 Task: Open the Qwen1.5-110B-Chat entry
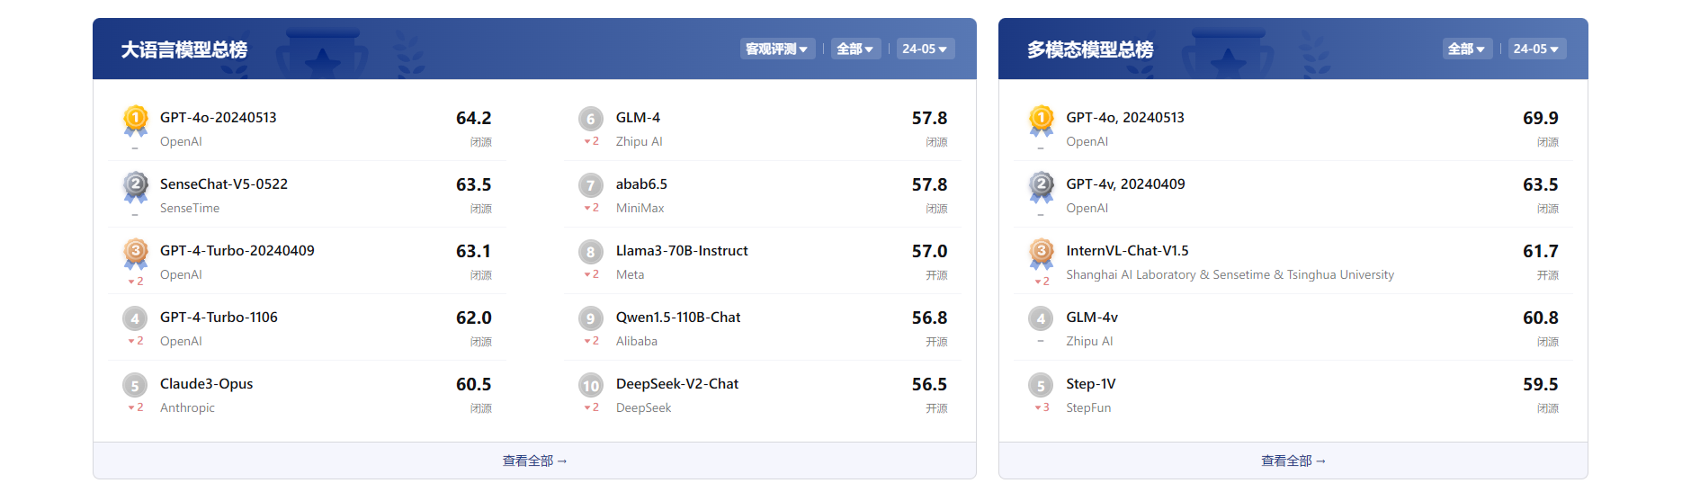[677, 318]
